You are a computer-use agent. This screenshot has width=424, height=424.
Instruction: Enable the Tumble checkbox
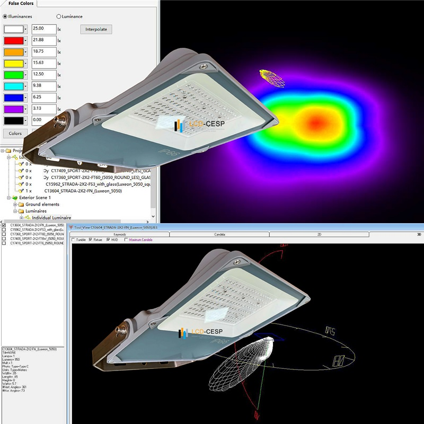73,240
